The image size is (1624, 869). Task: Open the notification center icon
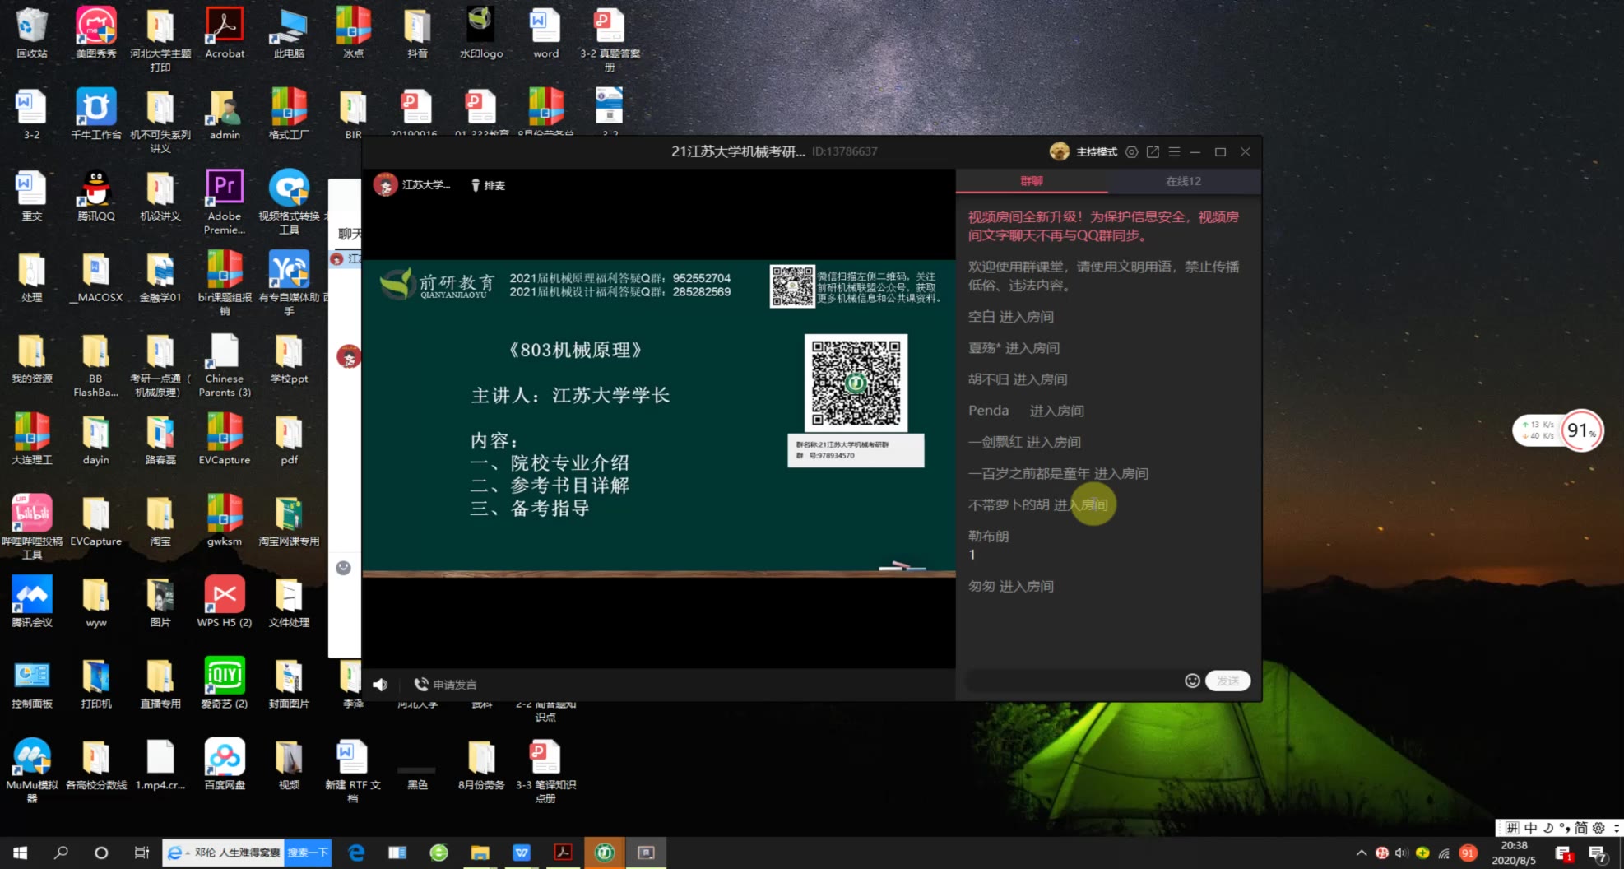point(1598,854)
